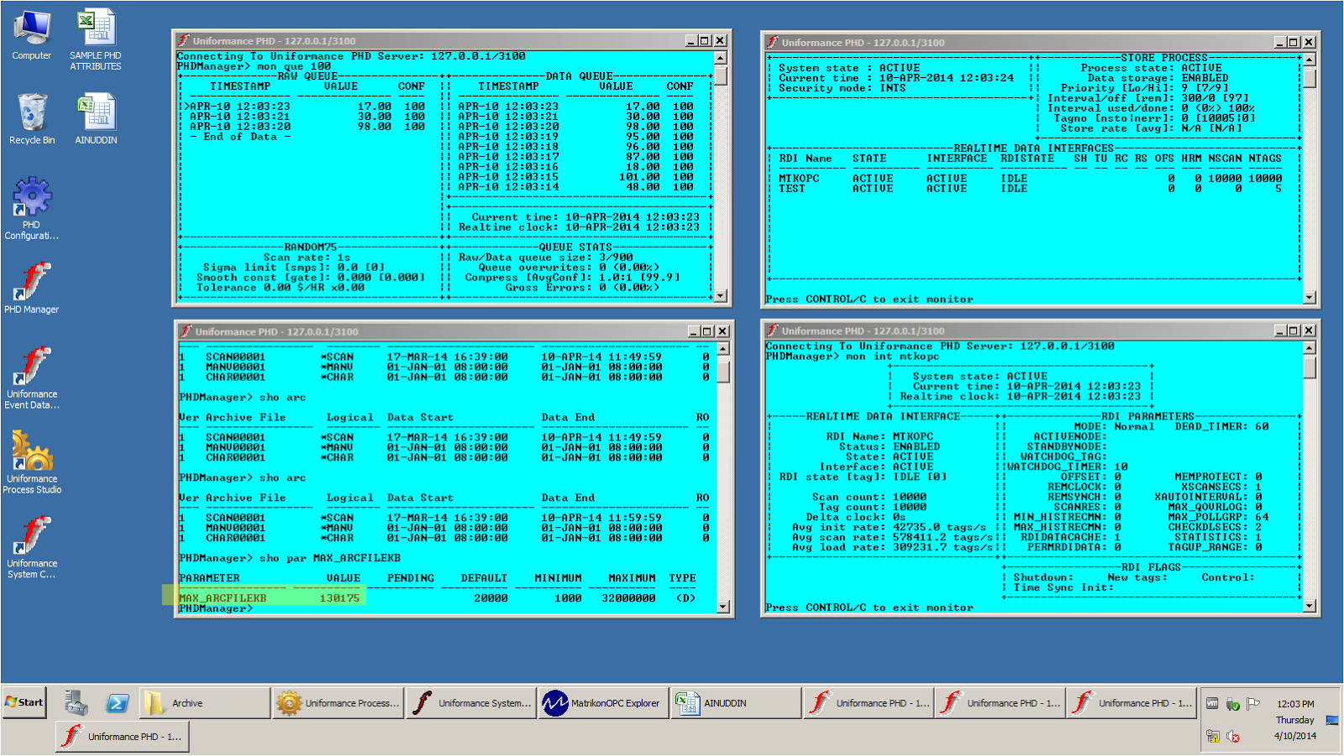This screenshot has height=756, width=1344.
Task: Click the Safely Remove Hardware tray icon
Action: tap(1231, 704)
